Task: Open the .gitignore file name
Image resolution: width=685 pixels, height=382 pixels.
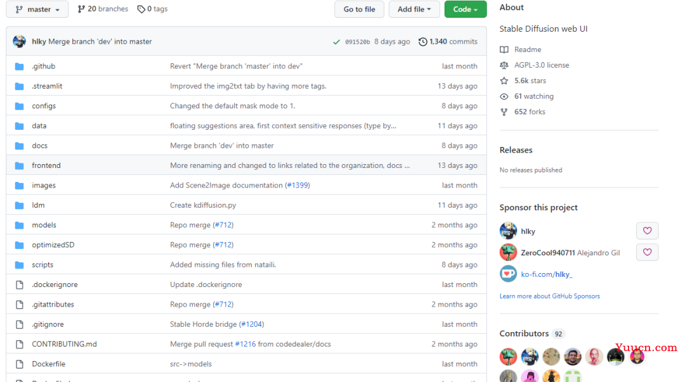Action: (x=48, y=324)
